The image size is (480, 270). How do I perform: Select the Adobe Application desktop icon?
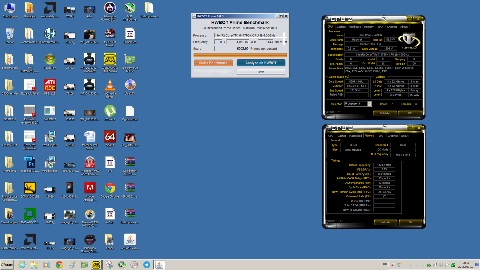[90, 192]
